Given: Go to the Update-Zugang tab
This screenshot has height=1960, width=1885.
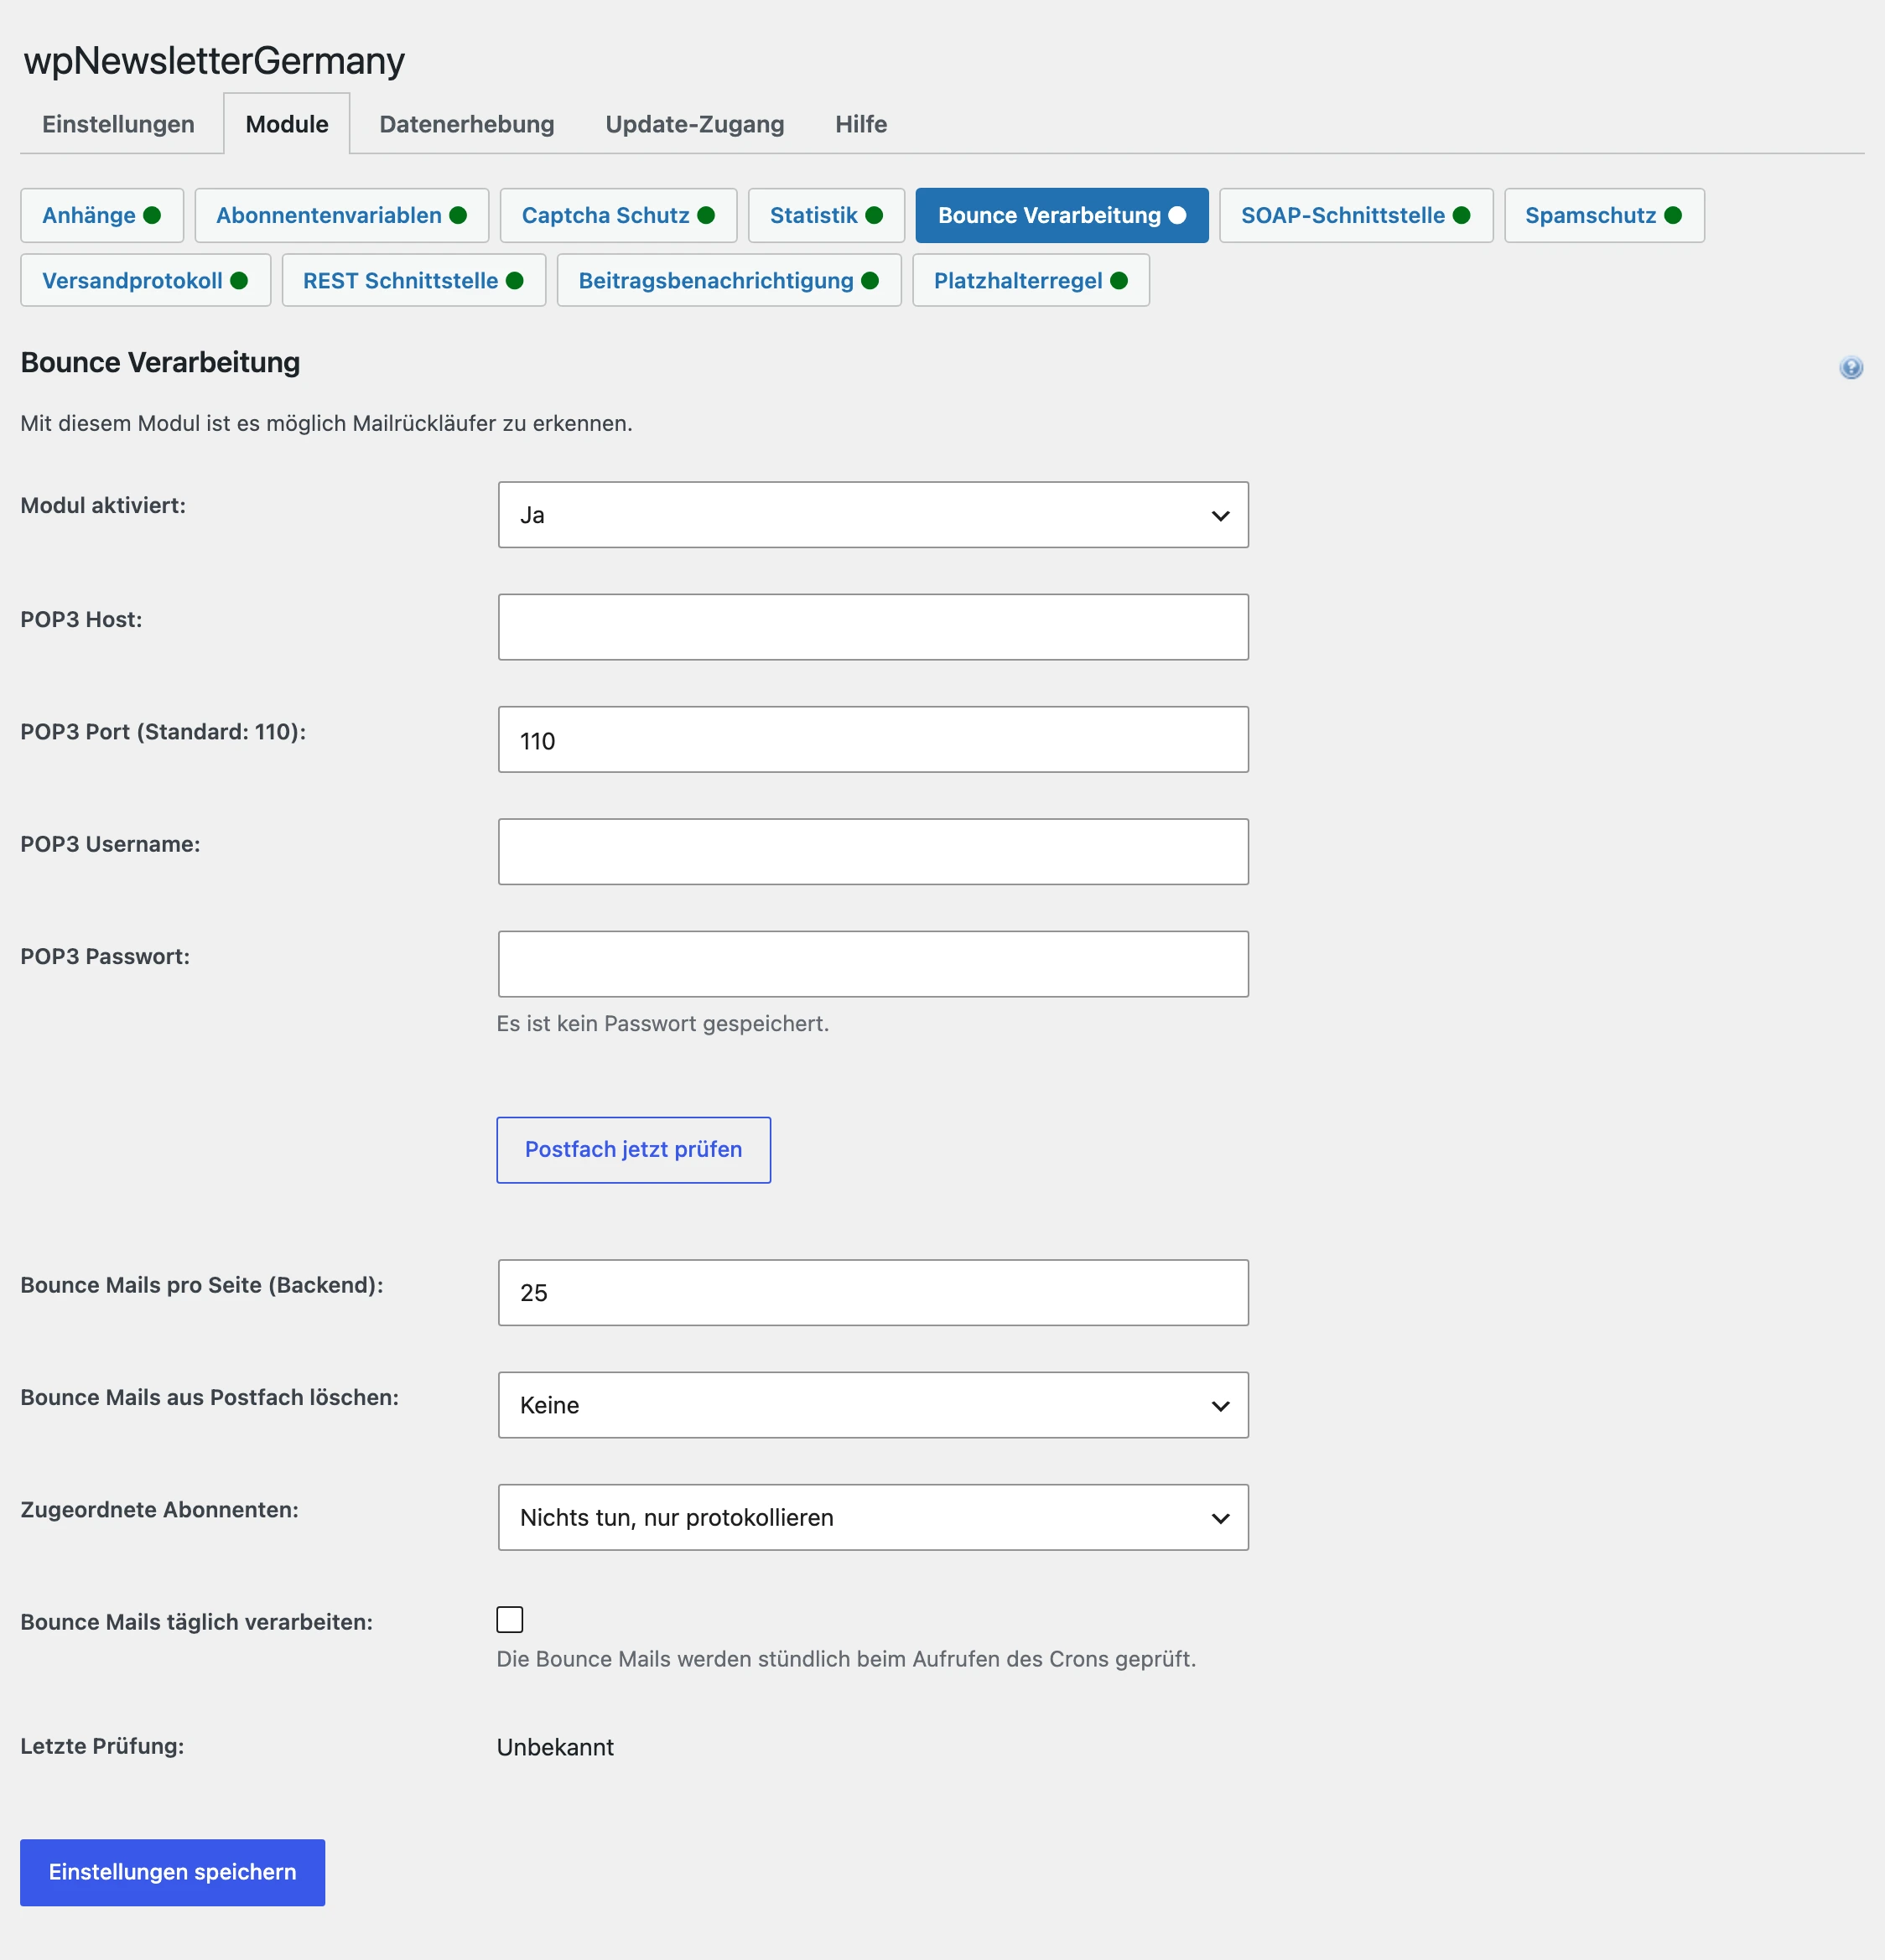Looking at the screenshot, I should pos(695,124).
